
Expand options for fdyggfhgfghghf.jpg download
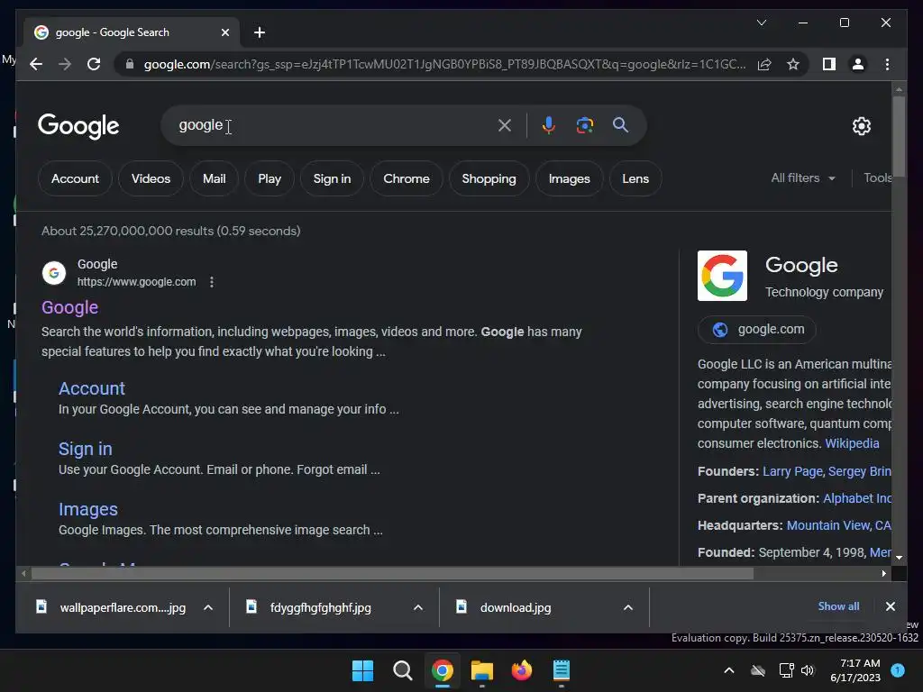coord(418,607)
